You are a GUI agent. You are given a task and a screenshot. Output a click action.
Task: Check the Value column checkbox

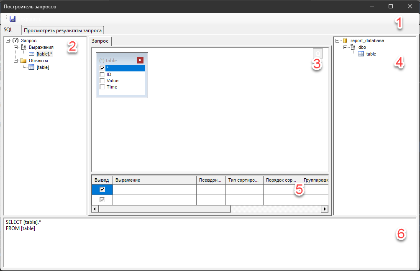coord(102,81)
